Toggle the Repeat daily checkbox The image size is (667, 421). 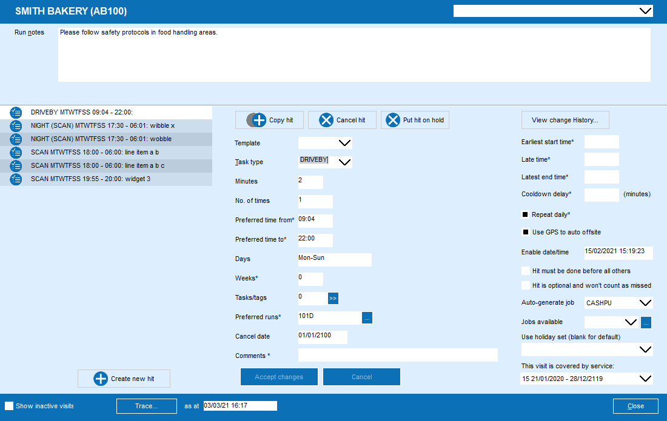pos(525,214)
